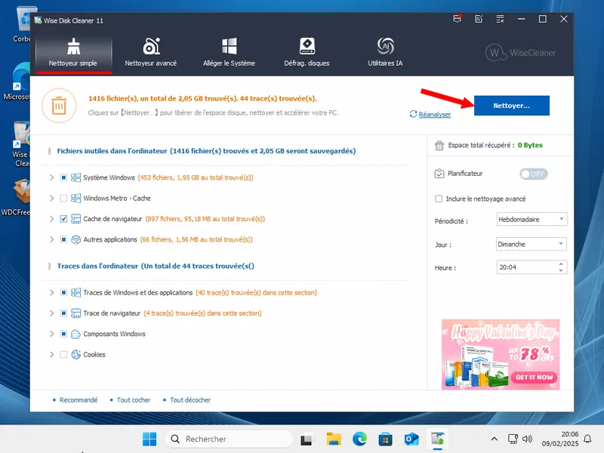Check the Cookies checkbox
604x453 pixels.
click(63, 354)
